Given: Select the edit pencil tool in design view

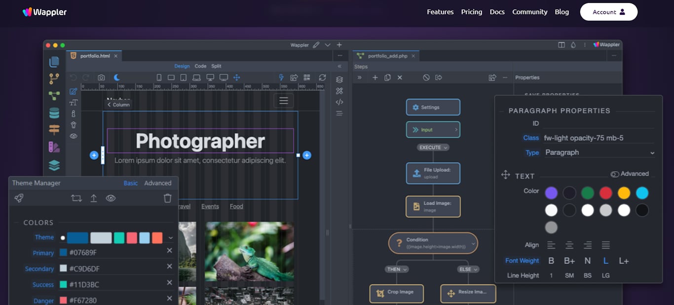Looking at the screenshot, I should [74, 91].
